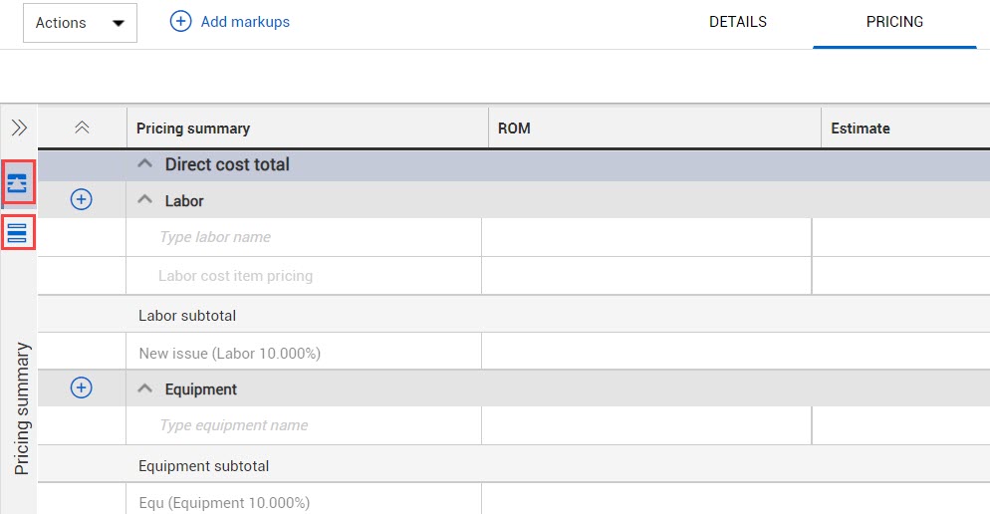Switch to the DETAILS tab
This screenshot has height=514, width=990.
click(x=737, y=22)
